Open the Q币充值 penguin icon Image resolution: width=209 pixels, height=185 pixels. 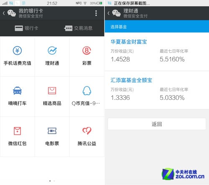coord(87,91)
